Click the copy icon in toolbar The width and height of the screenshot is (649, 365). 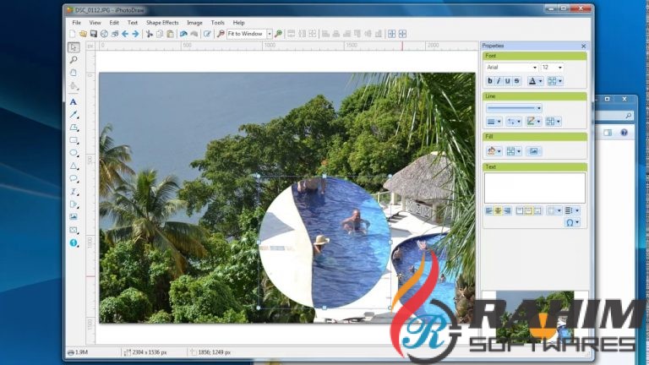pos(160,34)
